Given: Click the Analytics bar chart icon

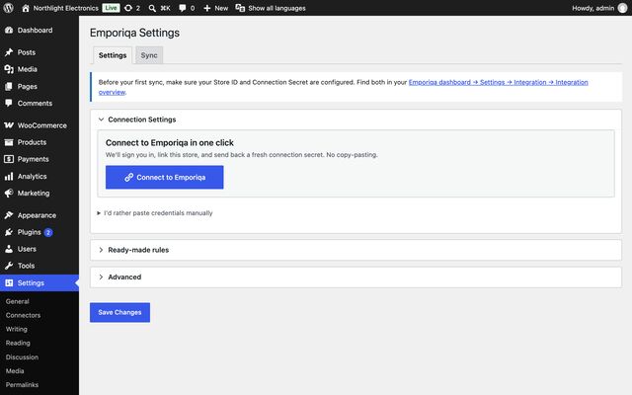Looking at the screenshot, I should [9, 176].
